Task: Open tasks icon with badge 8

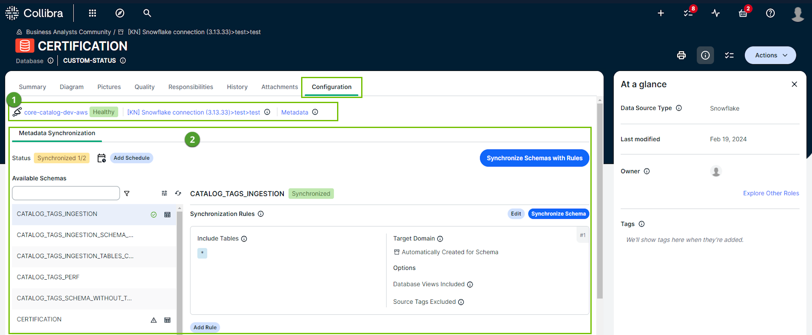Action: coord(688,13)
